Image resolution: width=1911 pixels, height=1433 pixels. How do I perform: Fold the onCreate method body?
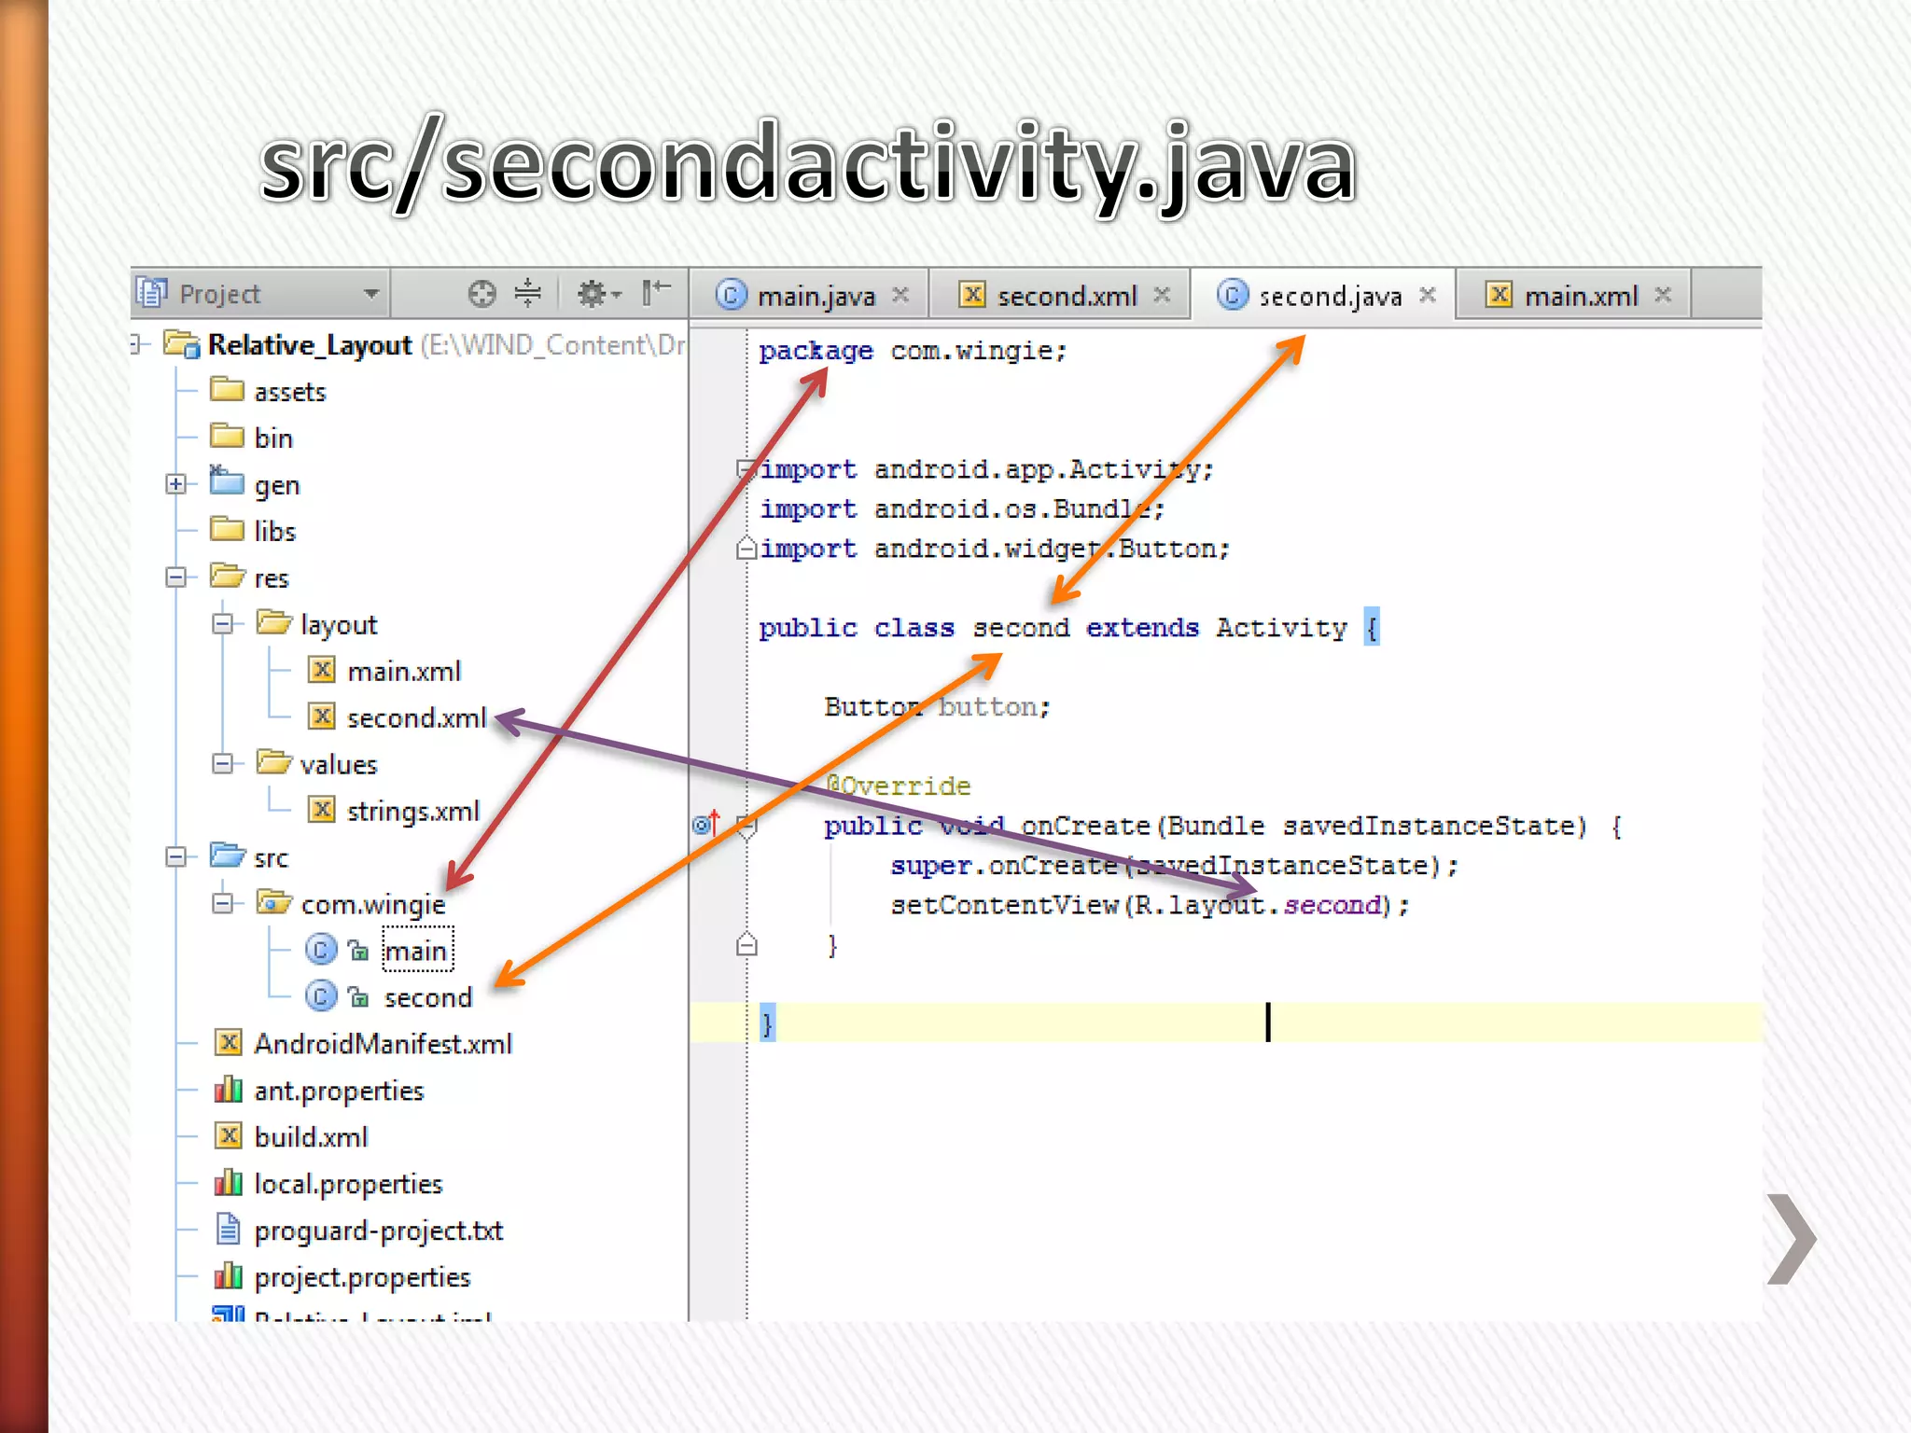click(746, 825)
